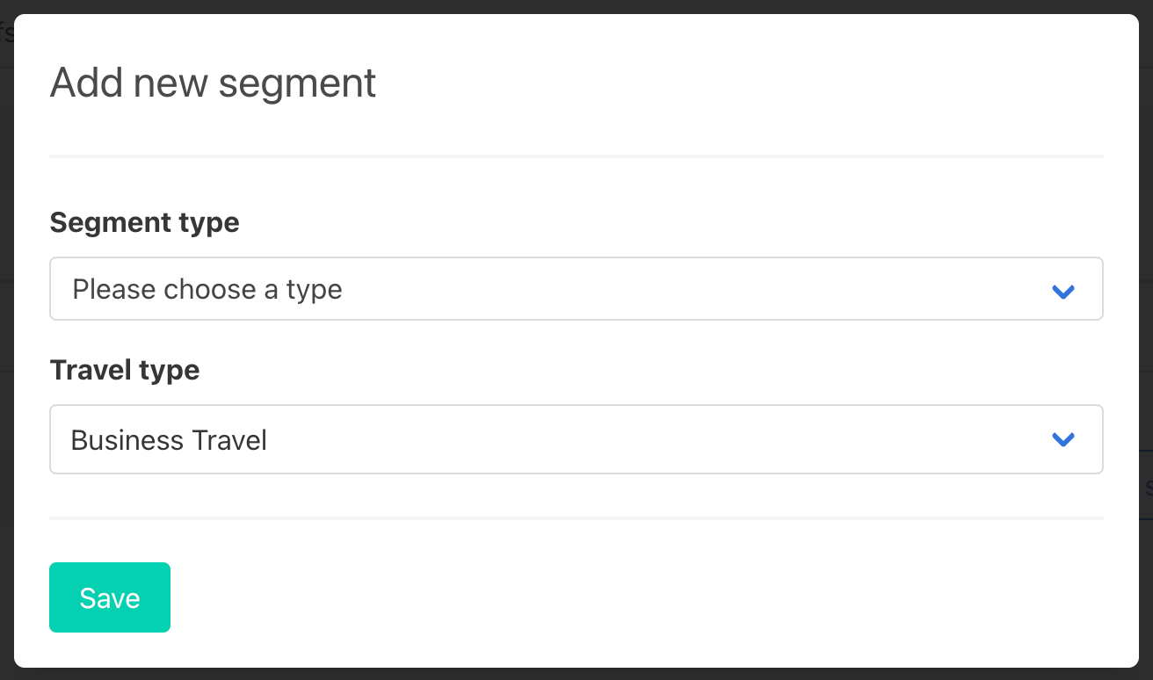Click the divider line above Save button
The width and height of the screenshot is (1153, 680).
(x=576, y=518)
